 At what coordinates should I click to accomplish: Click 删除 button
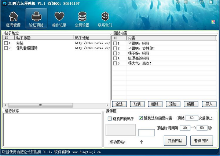pyautogui.click(x=155, y=104)
